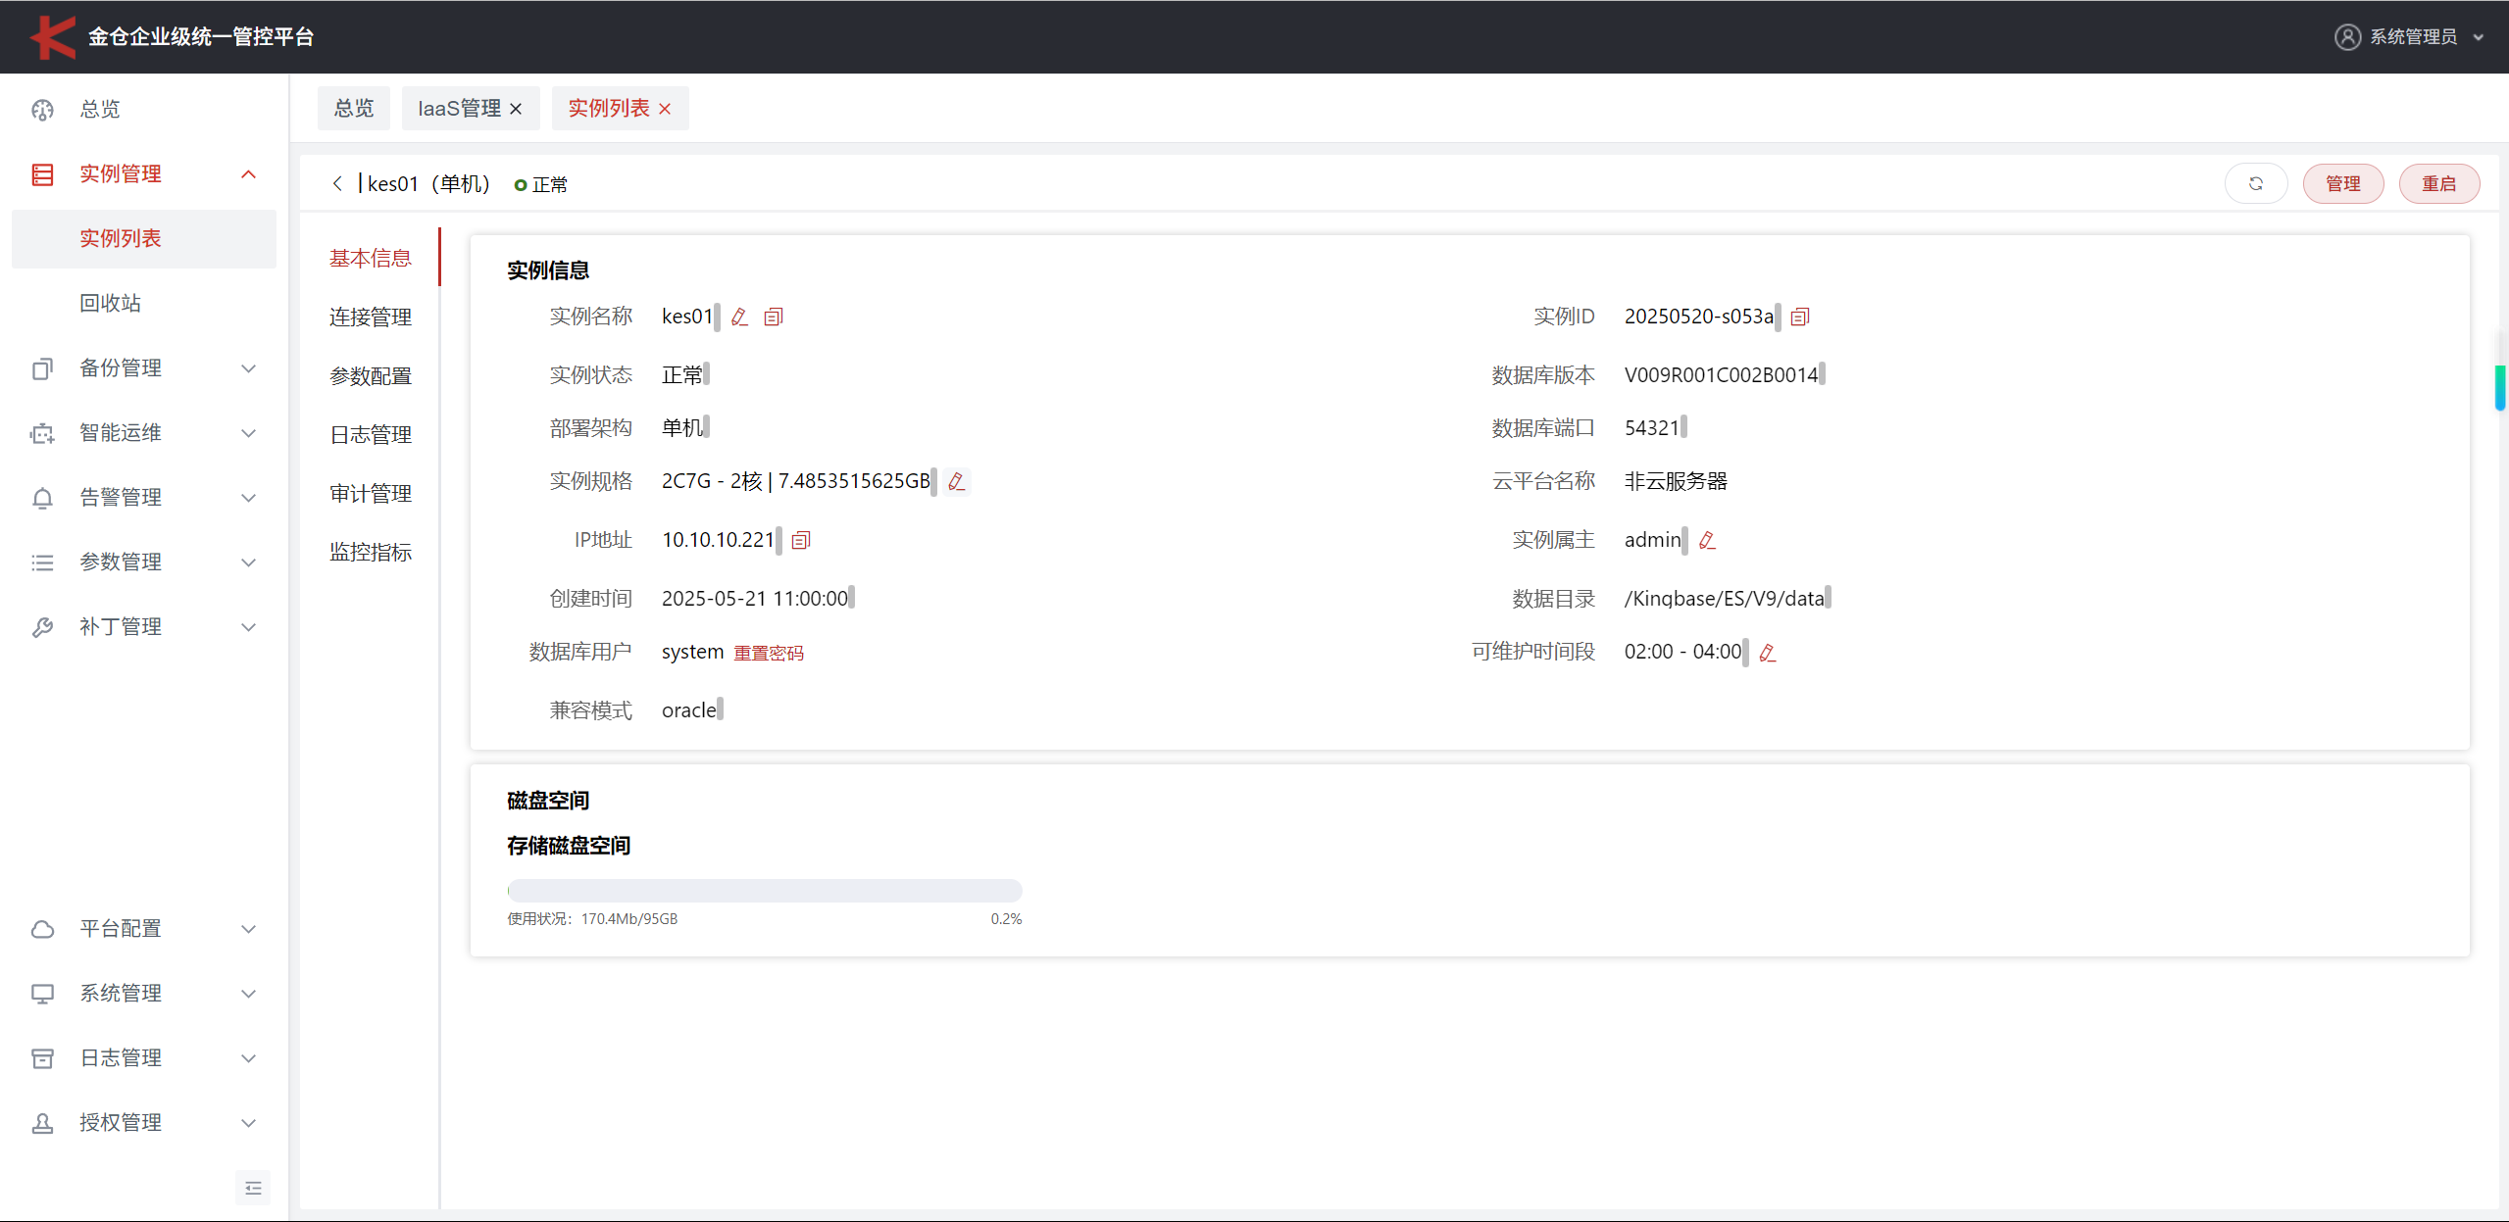Close the IaaS管理 tab
Image resolution: width=2509 pixels, height=1222 pixels.
click(x=516, y=109)
